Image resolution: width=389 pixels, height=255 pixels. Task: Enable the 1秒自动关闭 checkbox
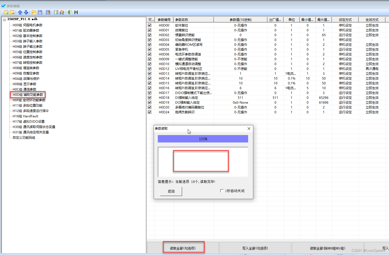point(222,191)
